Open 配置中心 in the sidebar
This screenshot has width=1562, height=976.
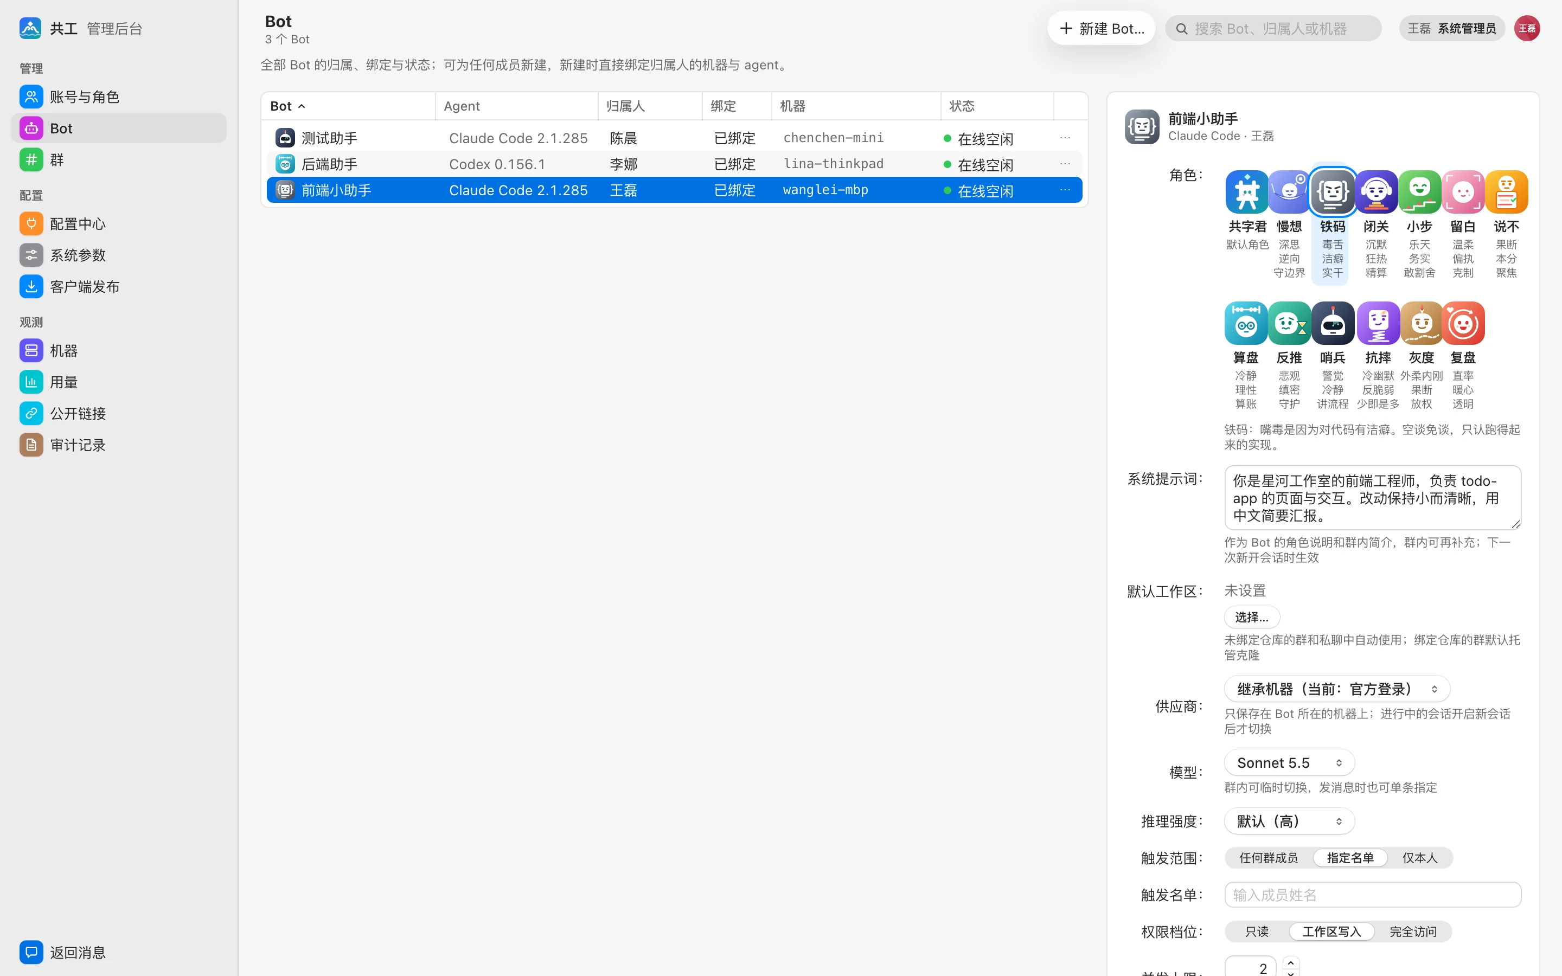point(119,223)
